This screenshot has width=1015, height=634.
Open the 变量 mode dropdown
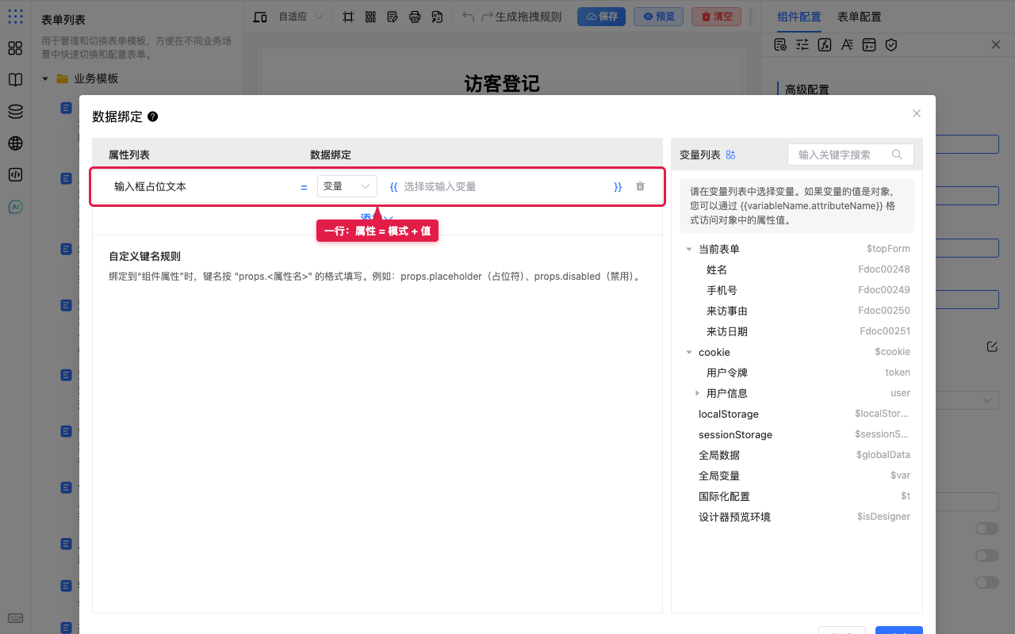click(x=347, y=186)
